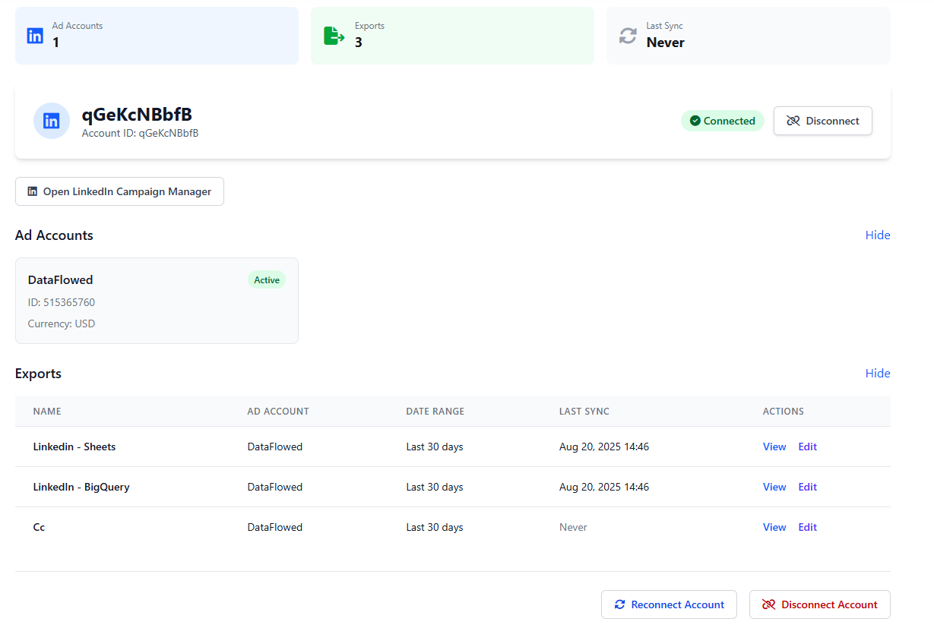Click the Disconnect button near account name
The height and width of the screenshot is (628, 934).
822,121
